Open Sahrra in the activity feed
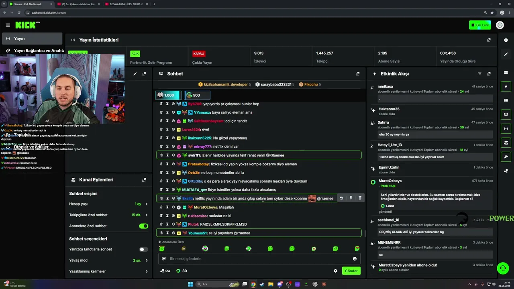Image resolution: width=514 pixels, height=289 pixels. click(383, 122)
